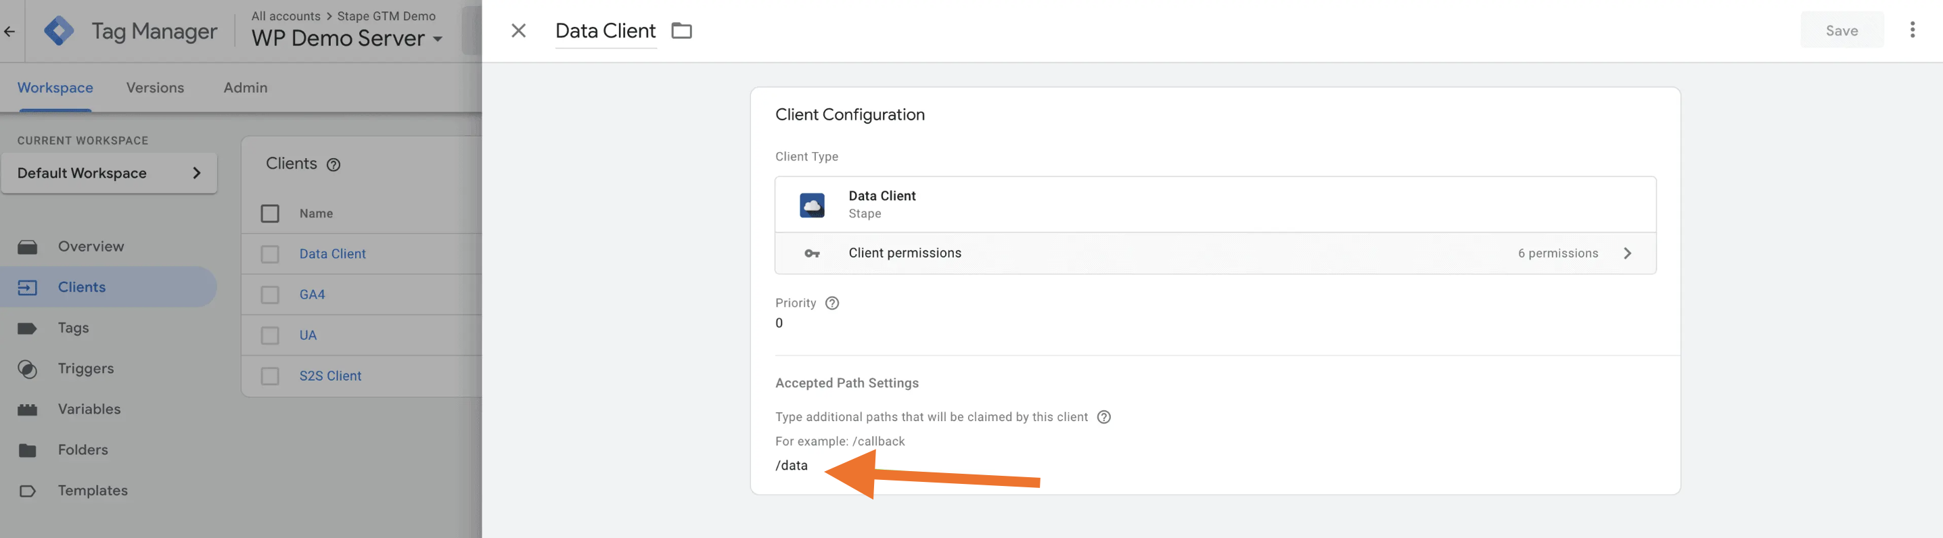Check the UA row checkbox

pos(269,335)
